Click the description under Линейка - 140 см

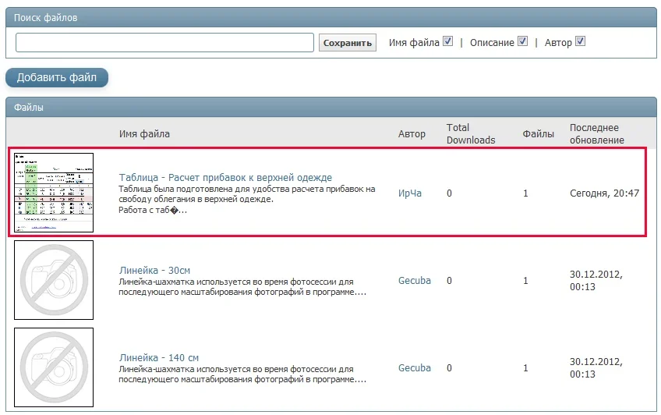(x=242, y=374)
